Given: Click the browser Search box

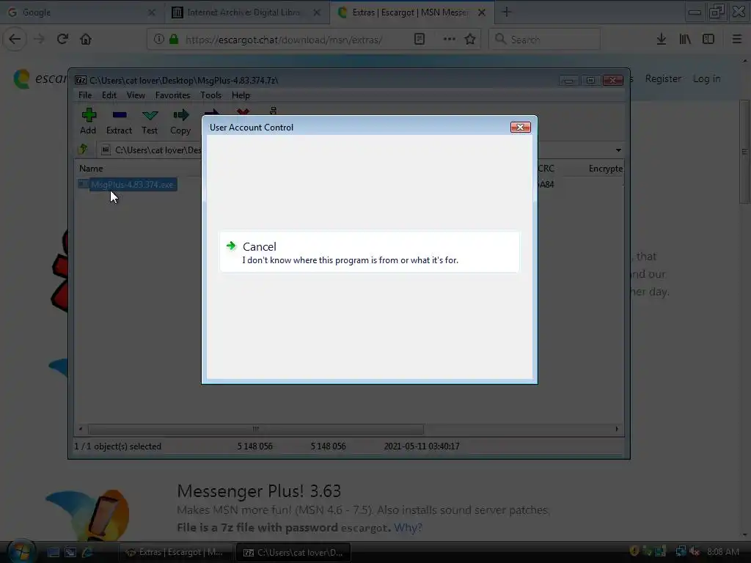Looking at the screenshot, I should pos(545,40).
